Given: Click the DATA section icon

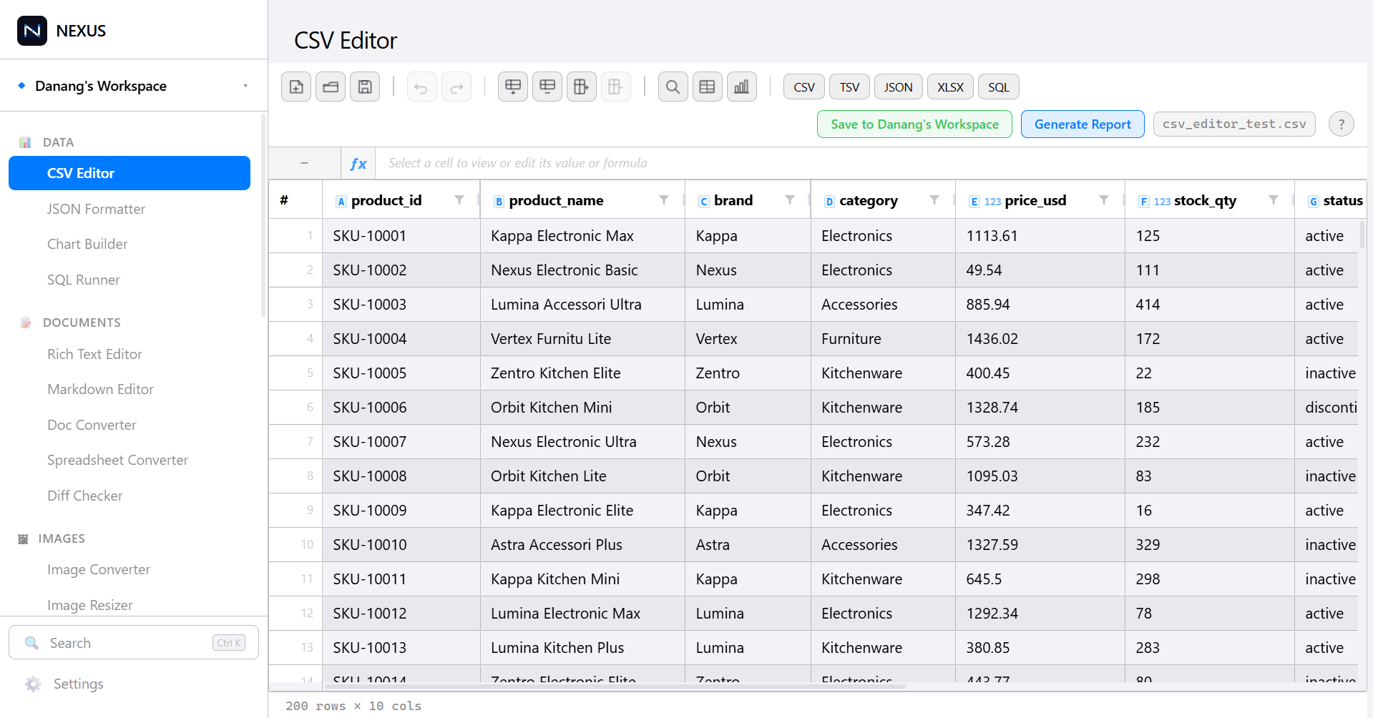Looking at the screenshot, I should [x=25, y=142].
